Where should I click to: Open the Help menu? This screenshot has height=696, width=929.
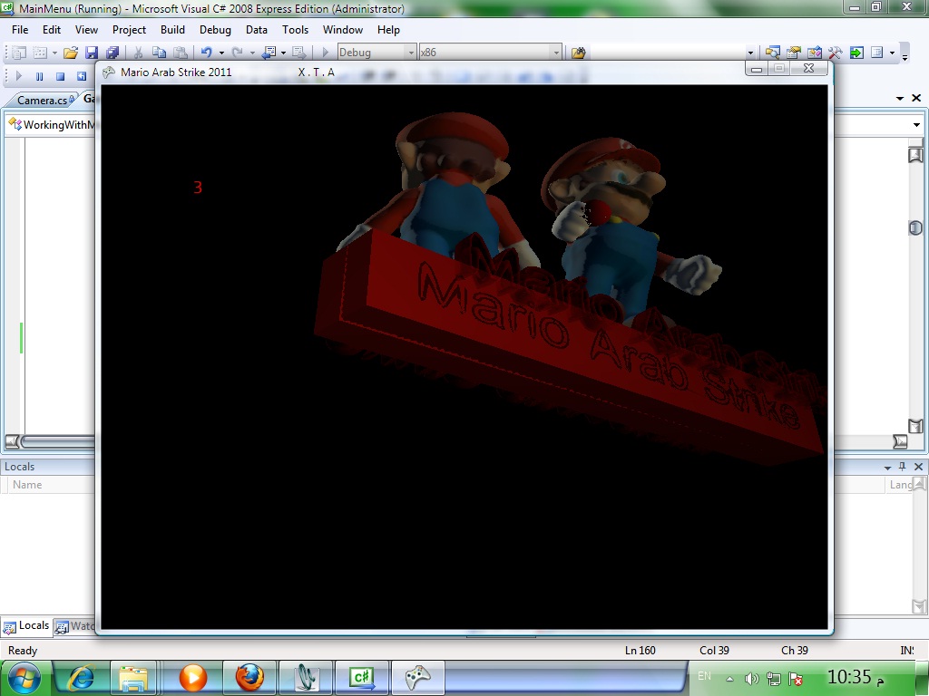click(x=388, y=30)
